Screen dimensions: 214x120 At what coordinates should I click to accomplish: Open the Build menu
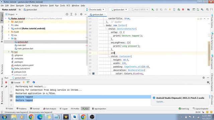click(x=51, y=6)
